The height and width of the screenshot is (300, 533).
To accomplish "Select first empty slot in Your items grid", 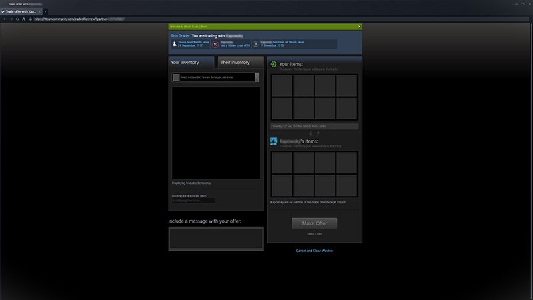I will coord(282,86).
